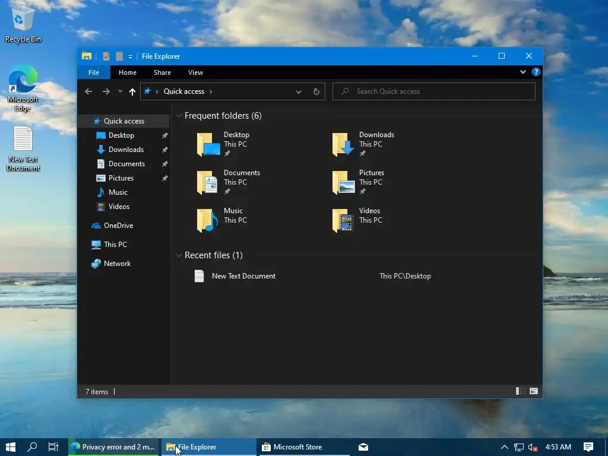Open the Recycle Bin desktop icon
The image size is (608, 456).
(23, 24)
